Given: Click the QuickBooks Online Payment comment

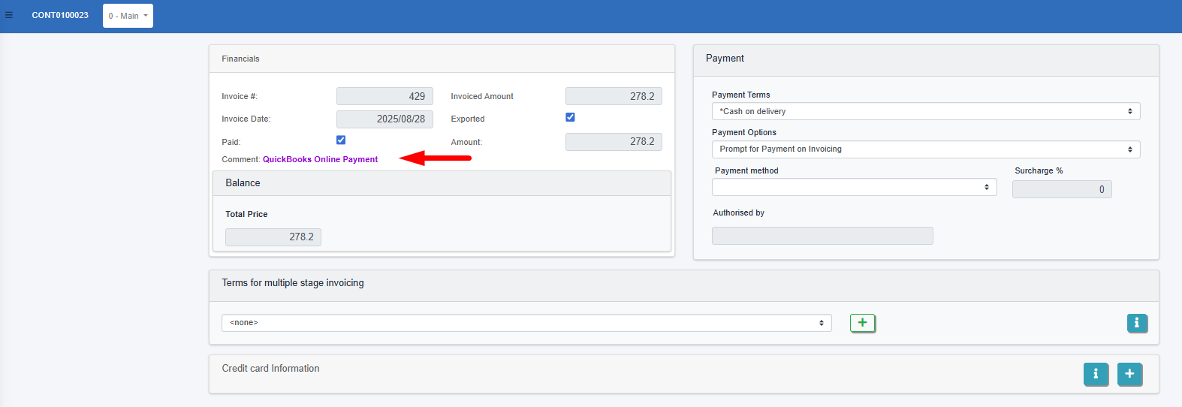Looking at the screenshot, I should [x=320, y=159].
